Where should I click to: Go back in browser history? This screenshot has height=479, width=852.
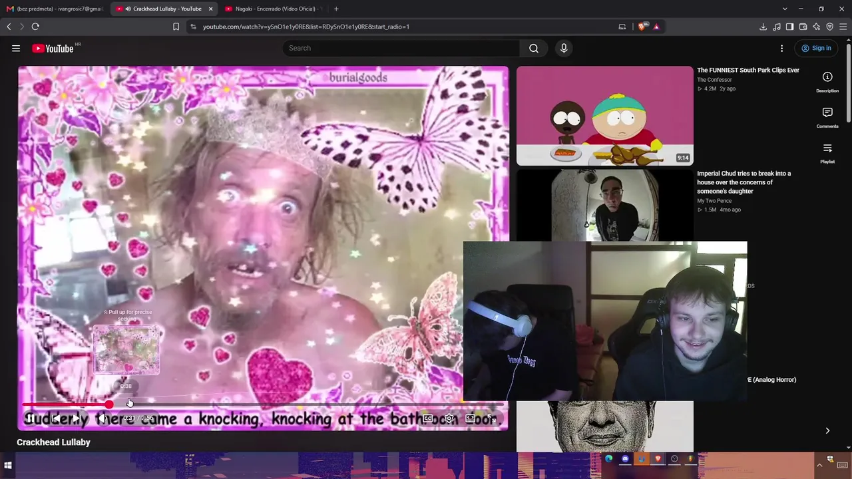(x=9, y=27)
